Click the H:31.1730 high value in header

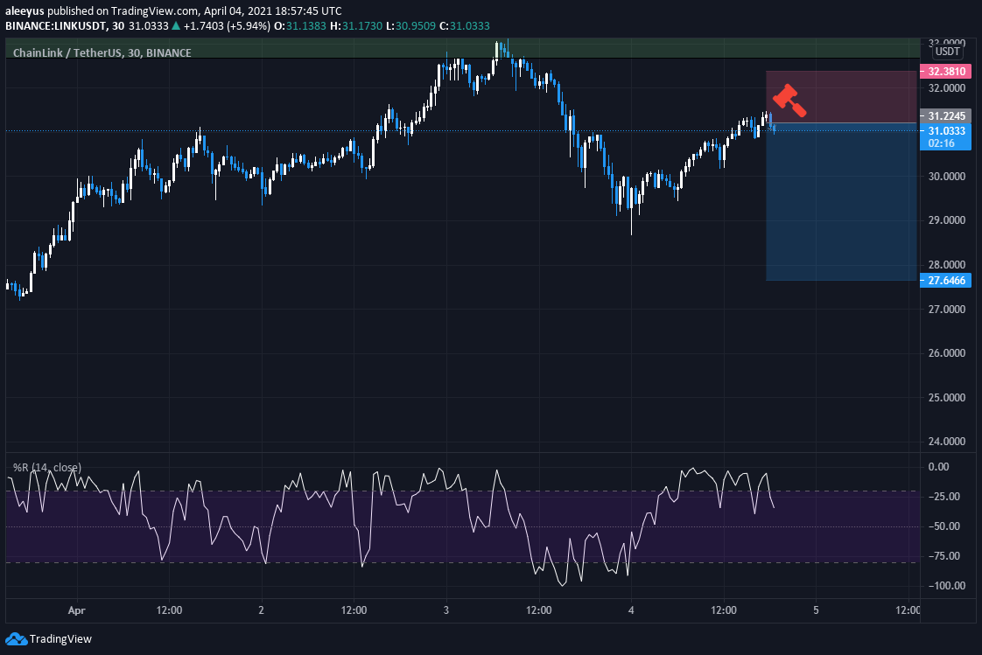356,25
